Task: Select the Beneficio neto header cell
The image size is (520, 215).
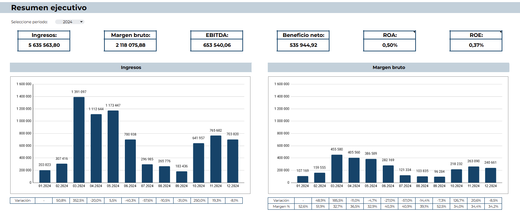Action: coord(303,35)
